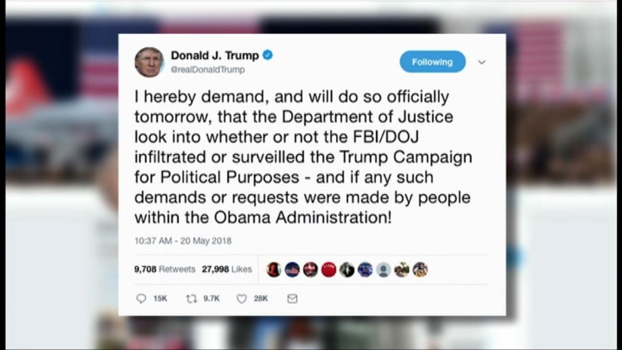
Task: Click the 10:37 AM - 20 May 2018 timestamp
Action: (183, 241)
